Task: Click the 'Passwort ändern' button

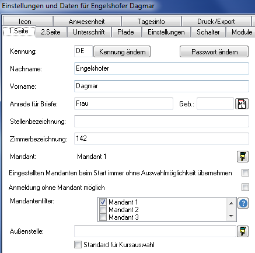Action: (214, 51)
